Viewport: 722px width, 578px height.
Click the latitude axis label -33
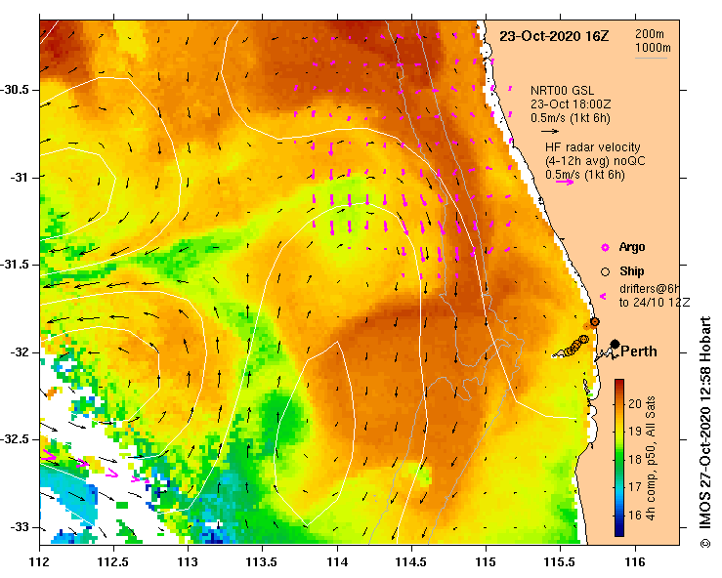(x=19, y=527)
